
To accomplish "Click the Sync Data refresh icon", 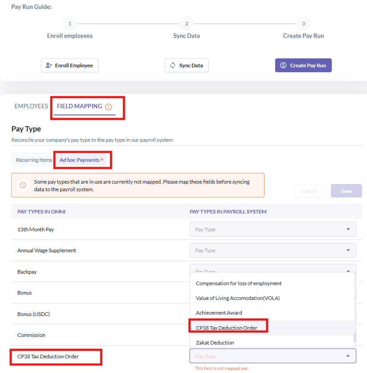I will (173, 65).
